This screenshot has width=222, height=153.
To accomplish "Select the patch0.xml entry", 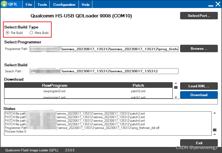I will pos(138,91).
